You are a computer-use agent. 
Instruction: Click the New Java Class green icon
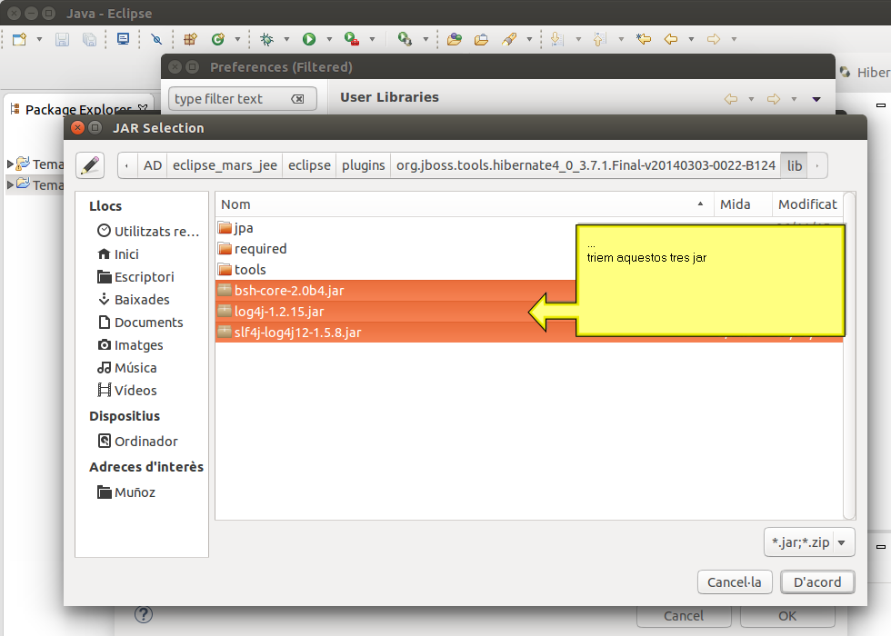click(217, 39)
